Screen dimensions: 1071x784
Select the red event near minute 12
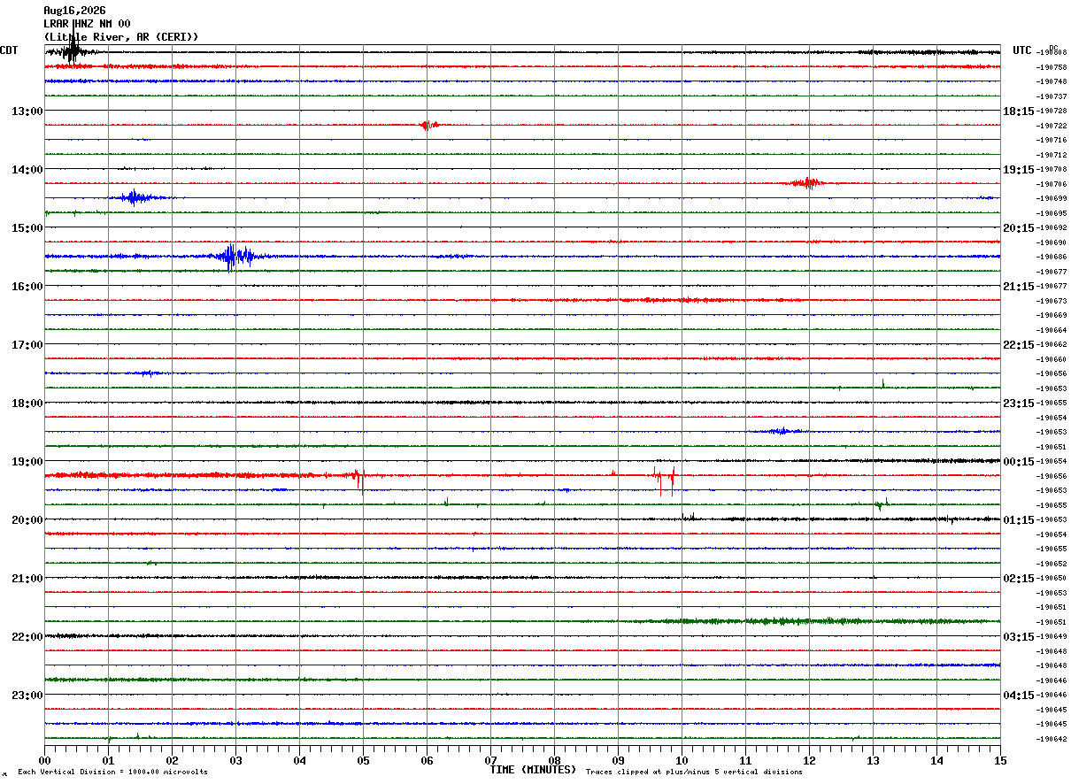pos(807,183)
